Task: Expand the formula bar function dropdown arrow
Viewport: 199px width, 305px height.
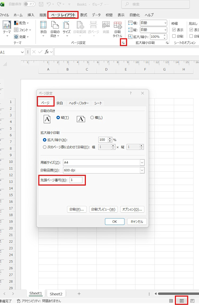Action: (x=51, y=52)
